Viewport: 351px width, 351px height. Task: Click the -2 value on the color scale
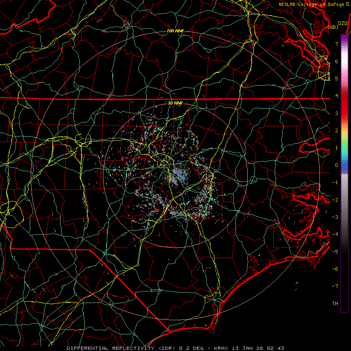335,200
